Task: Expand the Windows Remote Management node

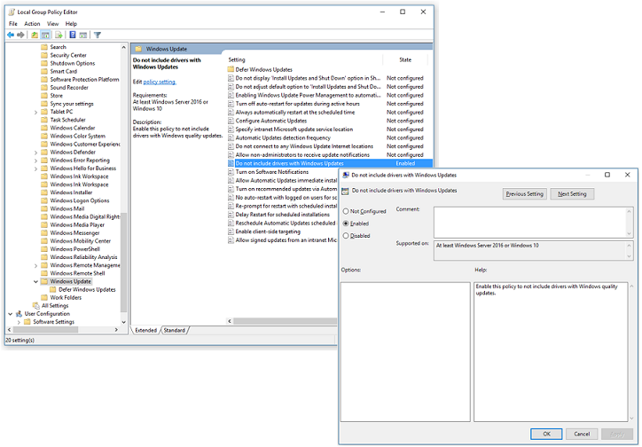Action: (35, 265)
